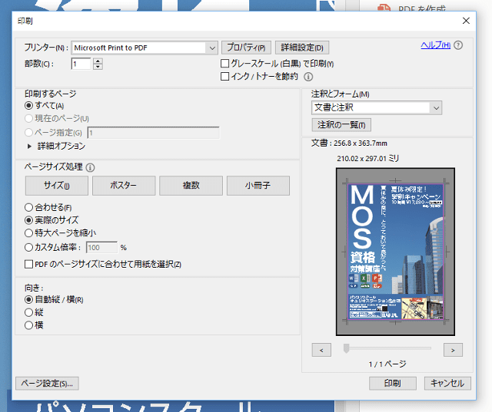This screenshot has height=412, width=492.
Task: Select 現在のページ radio option
Action: pos(28,118)
